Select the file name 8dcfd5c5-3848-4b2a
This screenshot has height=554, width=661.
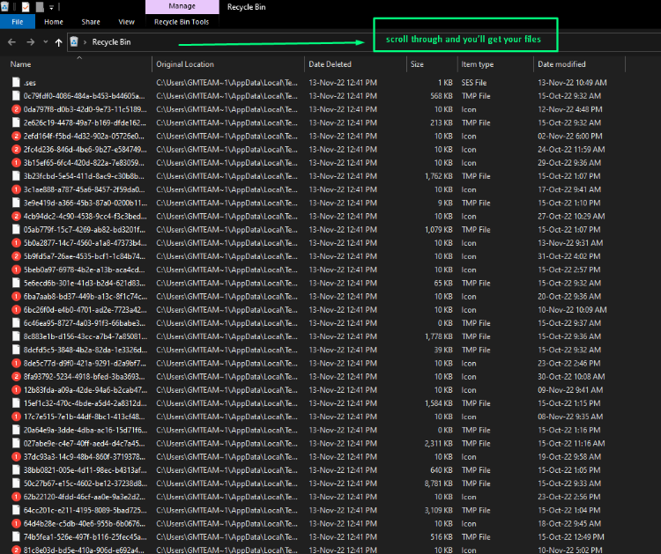[x=85, y=350]
